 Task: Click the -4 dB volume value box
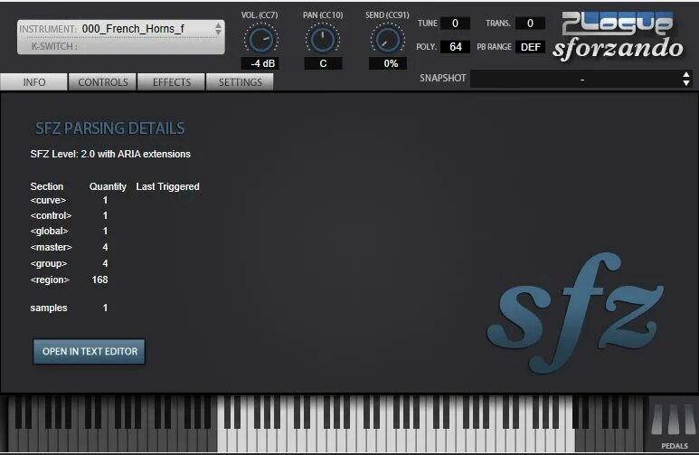coord(260,63)
